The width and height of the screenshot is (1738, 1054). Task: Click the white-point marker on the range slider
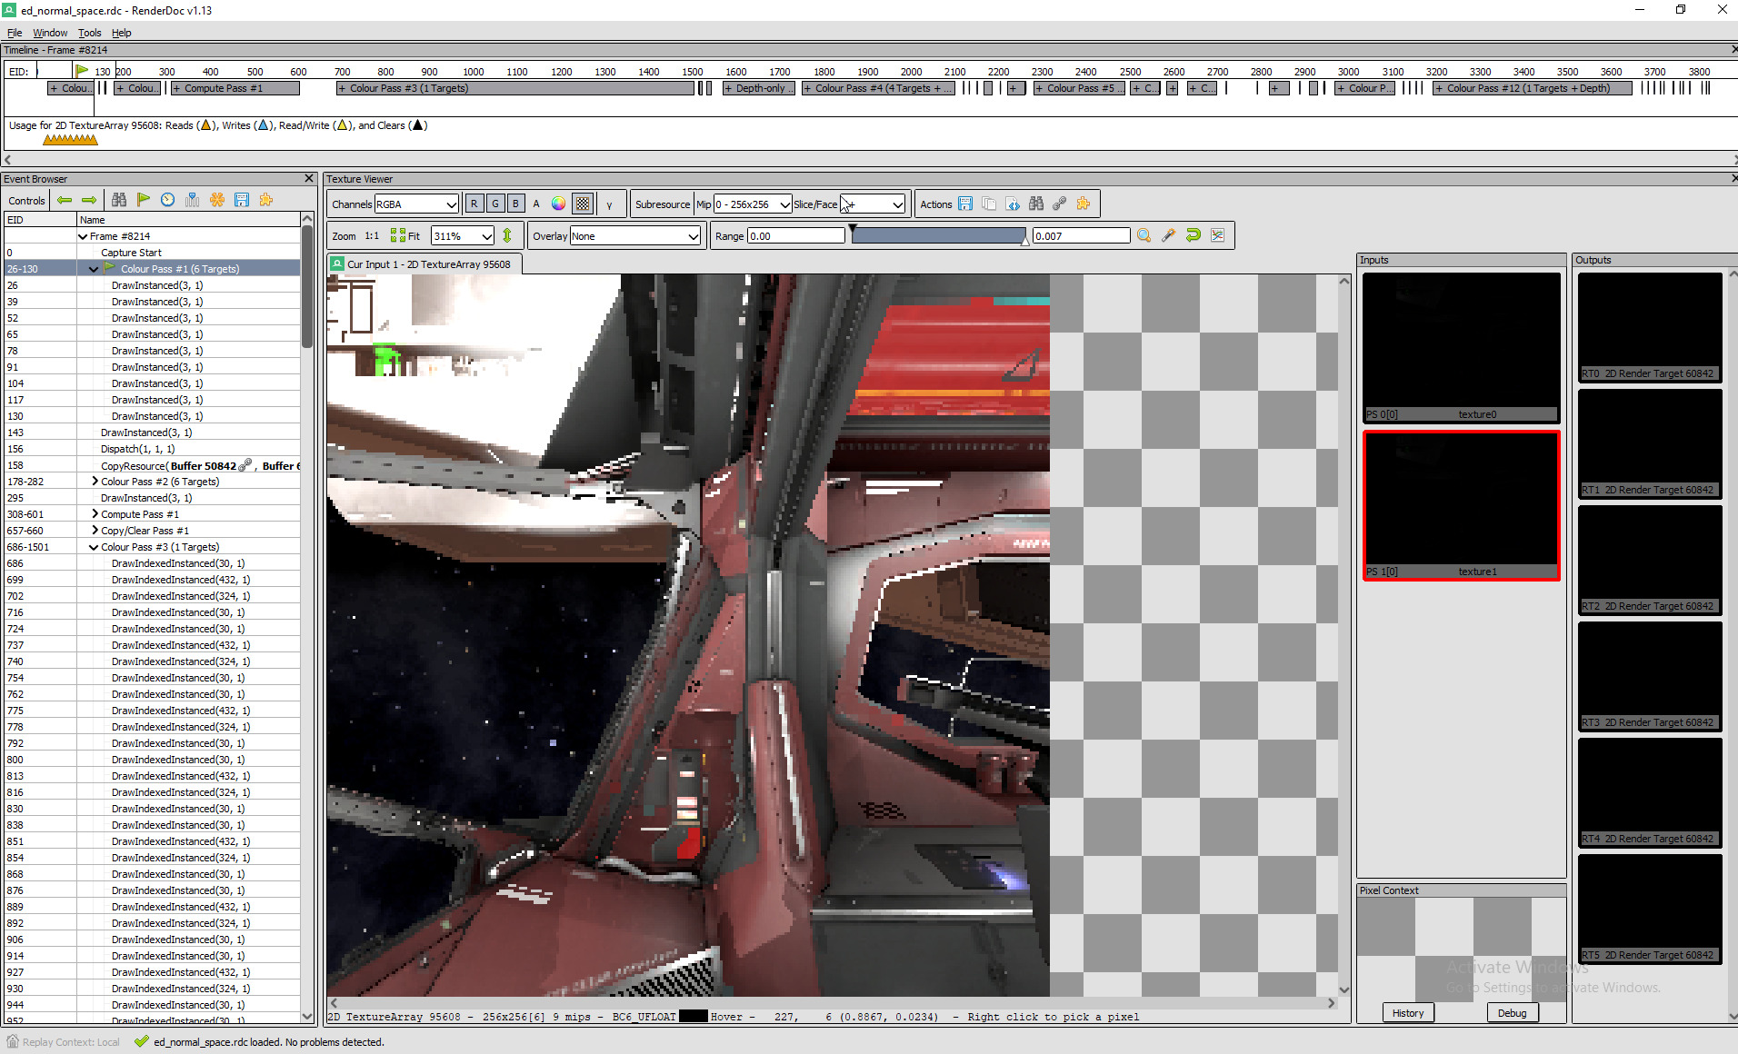coord(1025,243)
